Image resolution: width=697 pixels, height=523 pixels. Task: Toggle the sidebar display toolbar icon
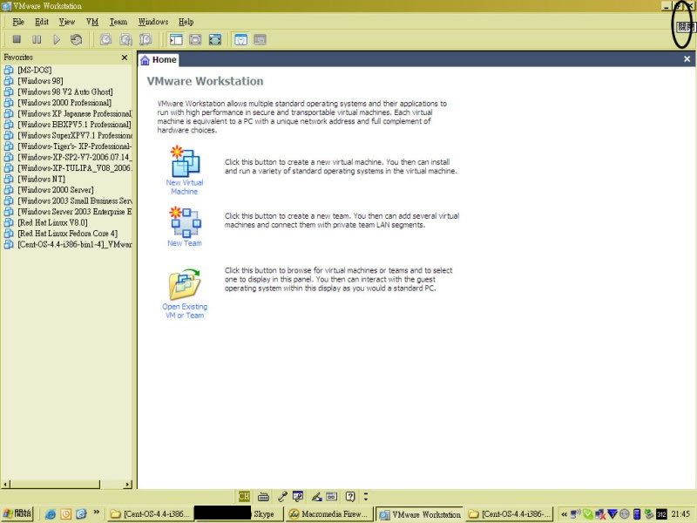coord(176,39)
